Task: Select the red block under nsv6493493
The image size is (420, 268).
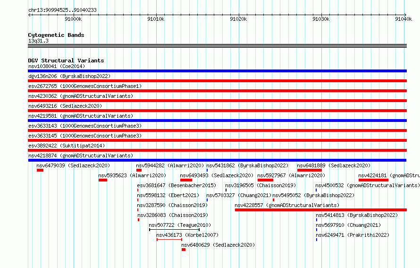Action: (186, 180)
